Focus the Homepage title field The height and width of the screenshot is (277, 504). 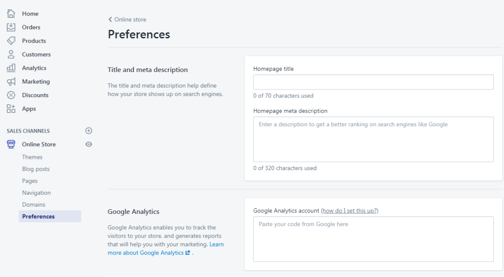pyautogui.click(x=373, y=82)
